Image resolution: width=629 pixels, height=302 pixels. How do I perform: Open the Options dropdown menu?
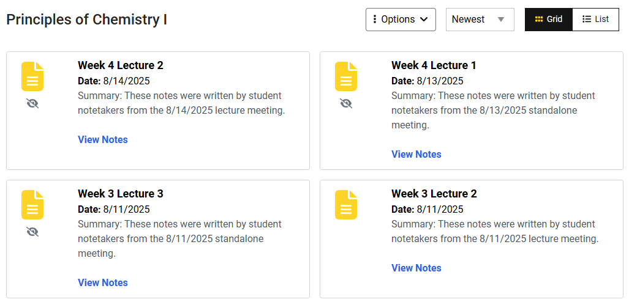(x=401, y=20)
